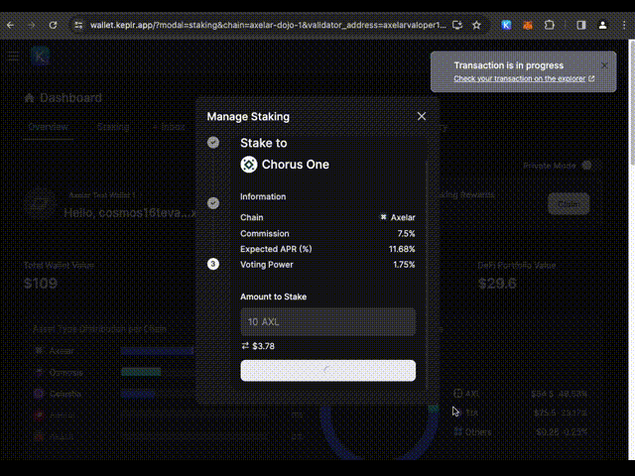
Task: Click currency swap arrows icon beside $3.78
Action: (x=245, y=346)
